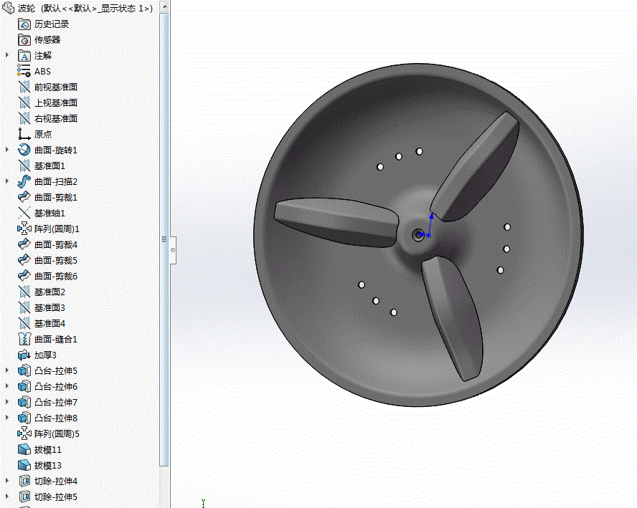The height and width of the screenshot is (508, 637).
Task: Select the 曲面-剪裁5 label
Action: [56, 261]
